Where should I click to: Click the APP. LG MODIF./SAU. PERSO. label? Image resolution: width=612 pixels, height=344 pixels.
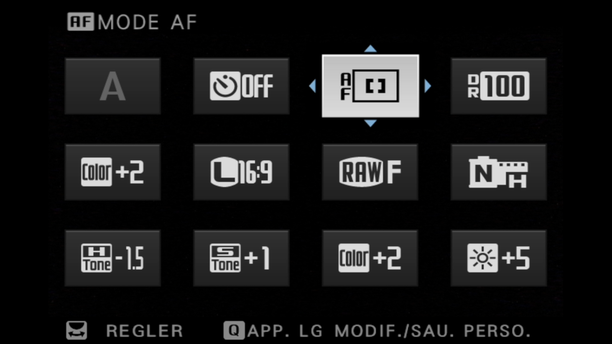(389, 331)
